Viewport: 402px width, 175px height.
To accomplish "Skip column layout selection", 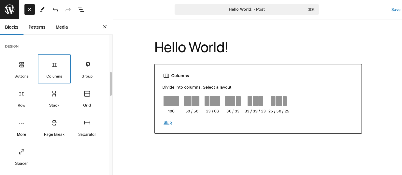I will point(167,122).
